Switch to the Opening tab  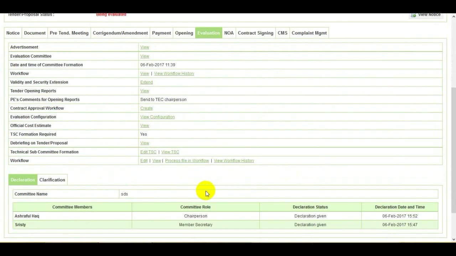click(x=184, y=33)
